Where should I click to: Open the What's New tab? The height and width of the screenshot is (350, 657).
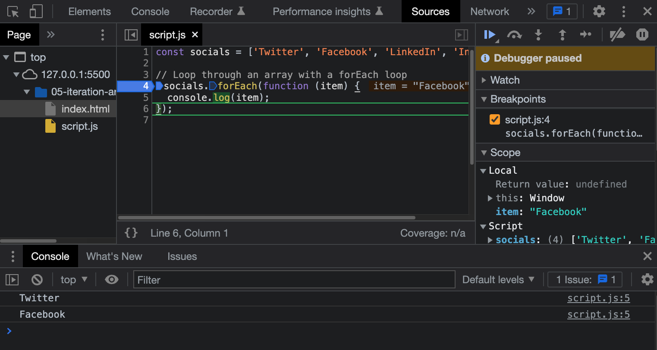[x=114, y=256]
